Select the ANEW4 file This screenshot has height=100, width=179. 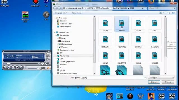pos(138,24)
